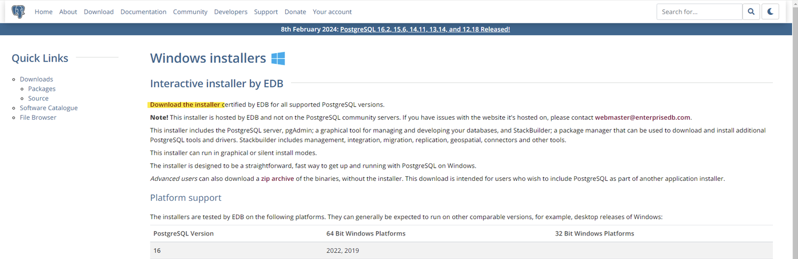Click into the Search for... field

(699, 11)
